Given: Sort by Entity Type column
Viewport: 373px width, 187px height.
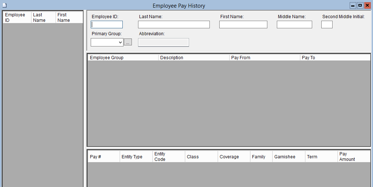Looking at the screenshot, I should tap(136, 157).
